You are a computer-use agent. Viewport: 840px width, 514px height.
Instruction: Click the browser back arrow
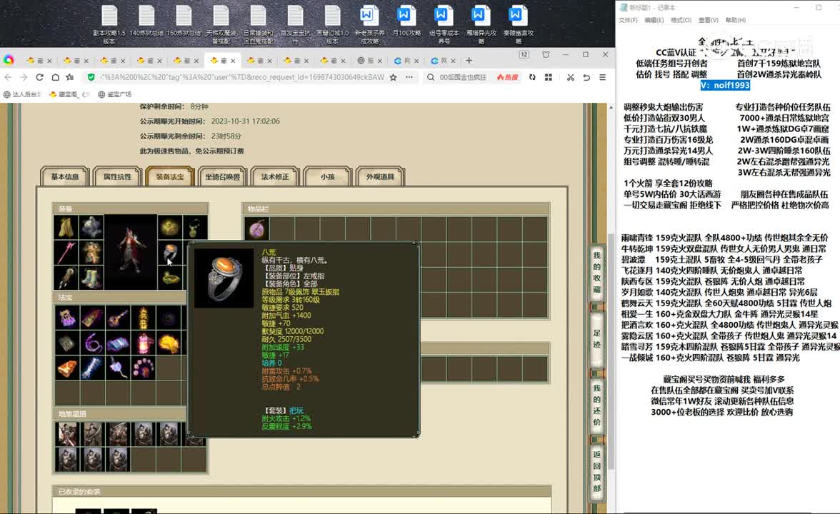[8, 77]
